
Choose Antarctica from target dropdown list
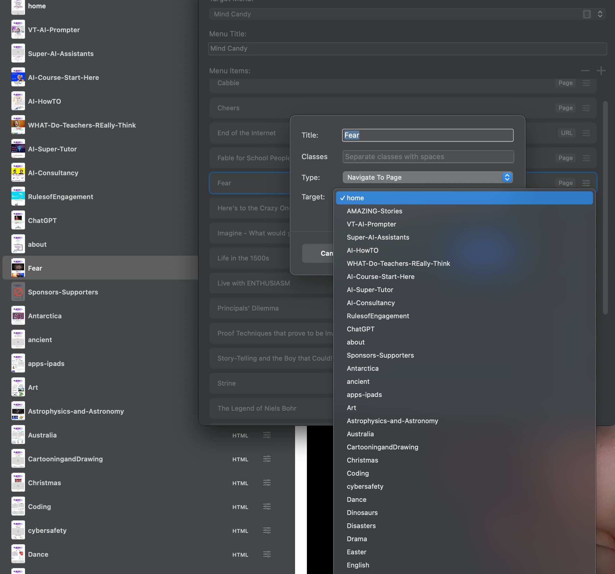(362, 368)
